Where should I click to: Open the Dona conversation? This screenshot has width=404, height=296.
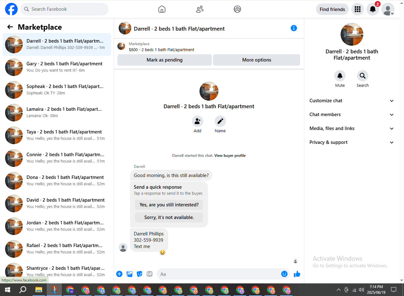57,181
